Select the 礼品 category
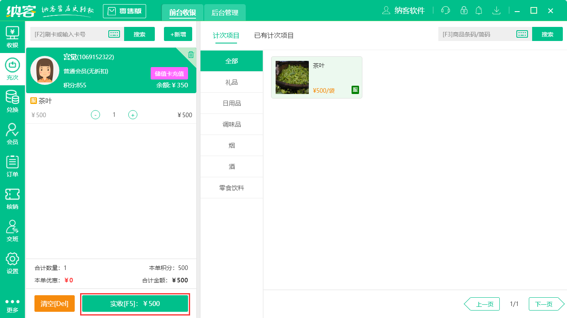Image resolution: width=567 pixels, height=318 pixels. pyautogui.click(x=232, y=82)
